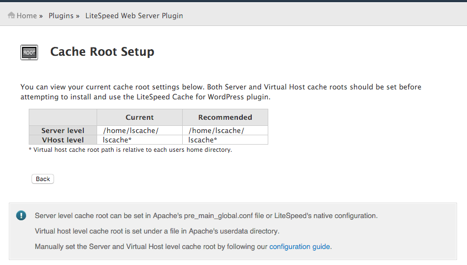Click recommended VHost level lscache* value
467x265 pixels.
click(203, 140)
